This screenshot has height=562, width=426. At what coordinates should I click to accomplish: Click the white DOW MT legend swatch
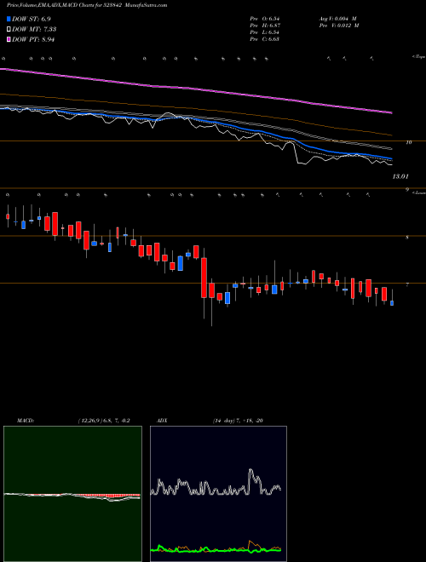click(9, 29)
